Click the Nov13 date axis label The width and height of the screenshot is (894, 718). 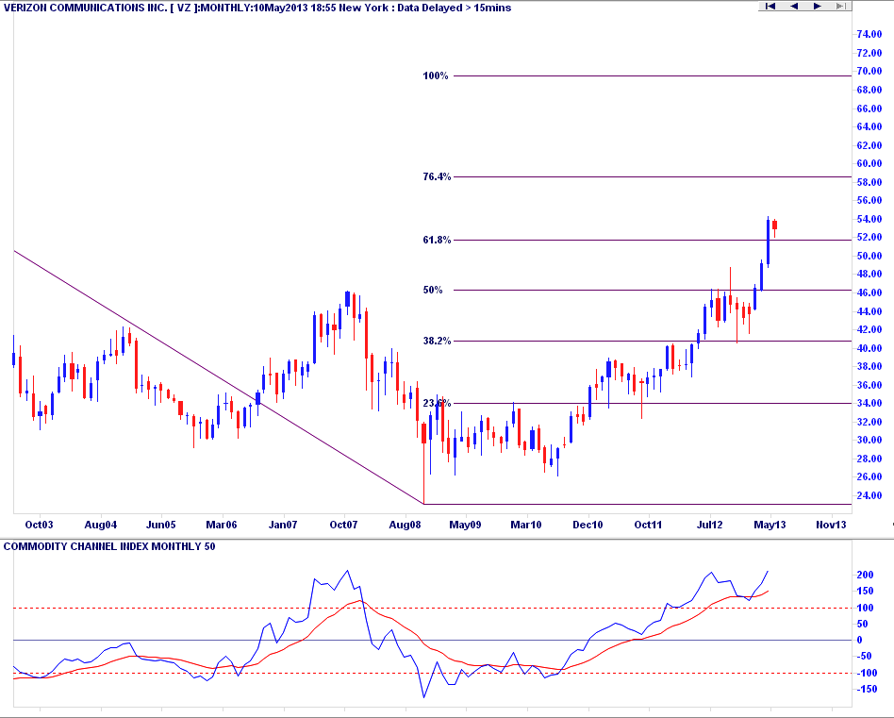(x=831, y=525)
